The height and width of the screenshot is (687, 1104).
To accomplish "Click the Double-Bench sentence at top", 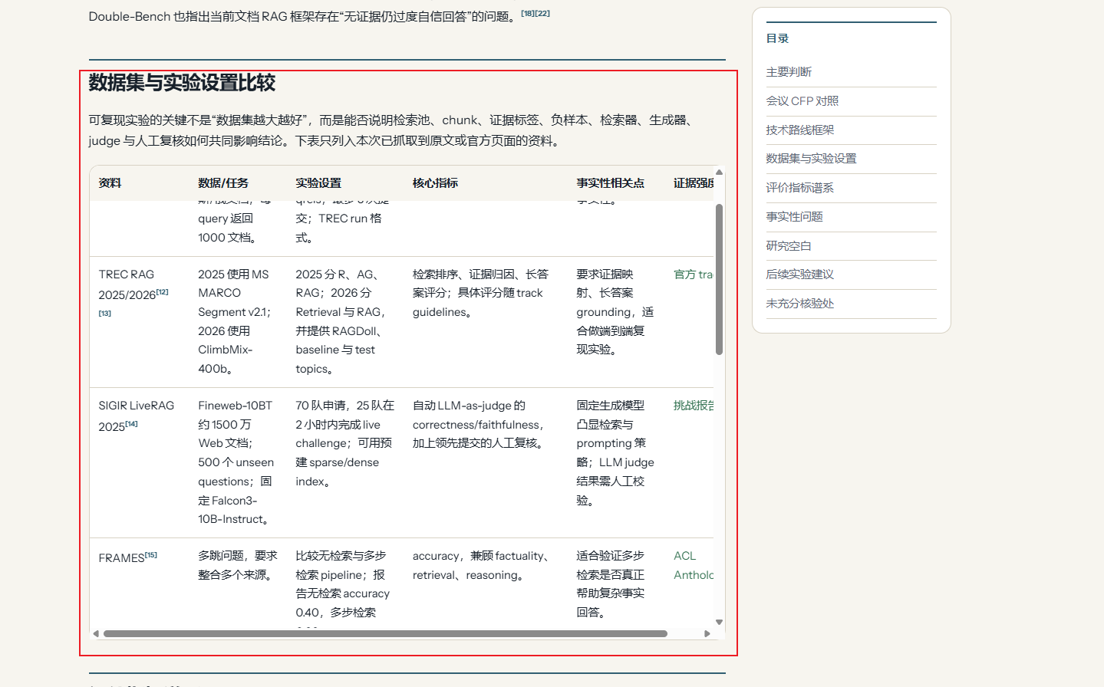I will [304, 16].
